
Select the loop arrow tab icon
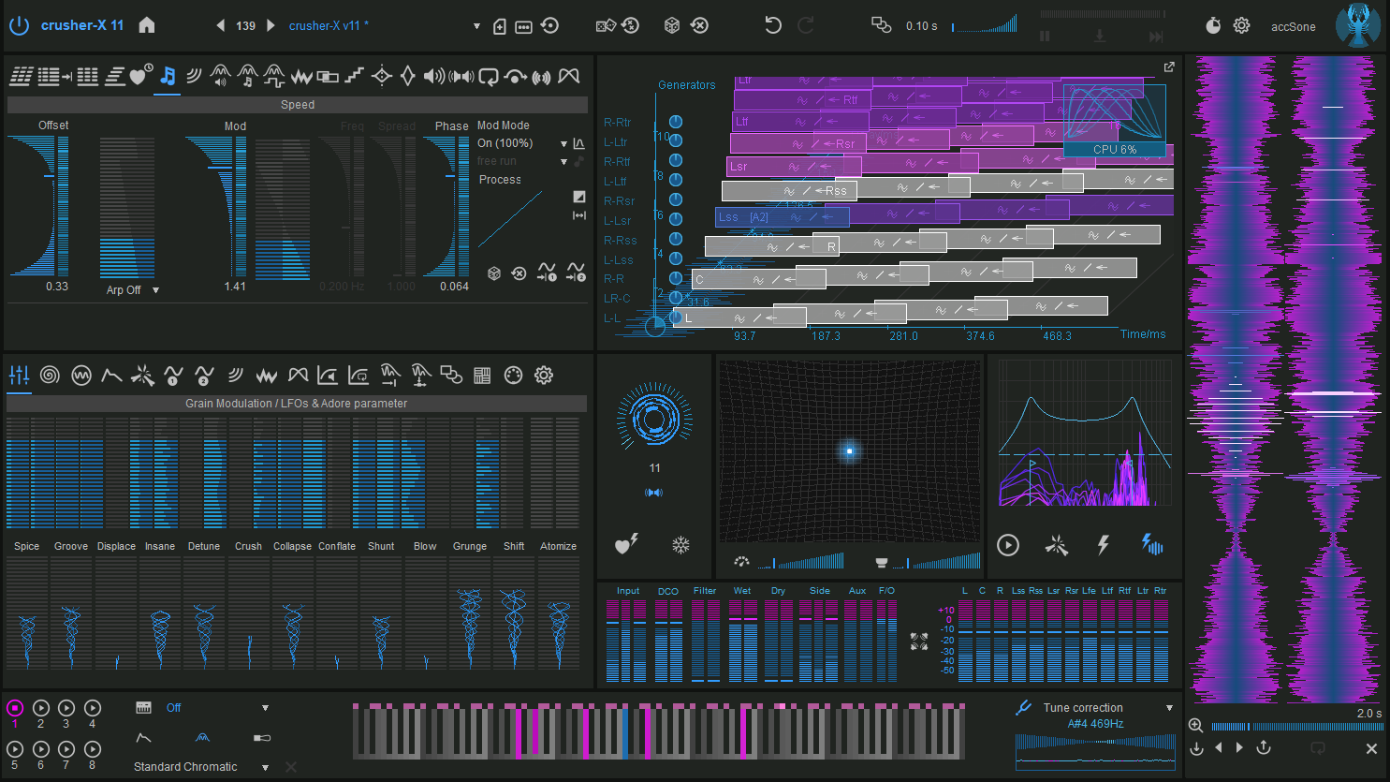coord(488,76)
